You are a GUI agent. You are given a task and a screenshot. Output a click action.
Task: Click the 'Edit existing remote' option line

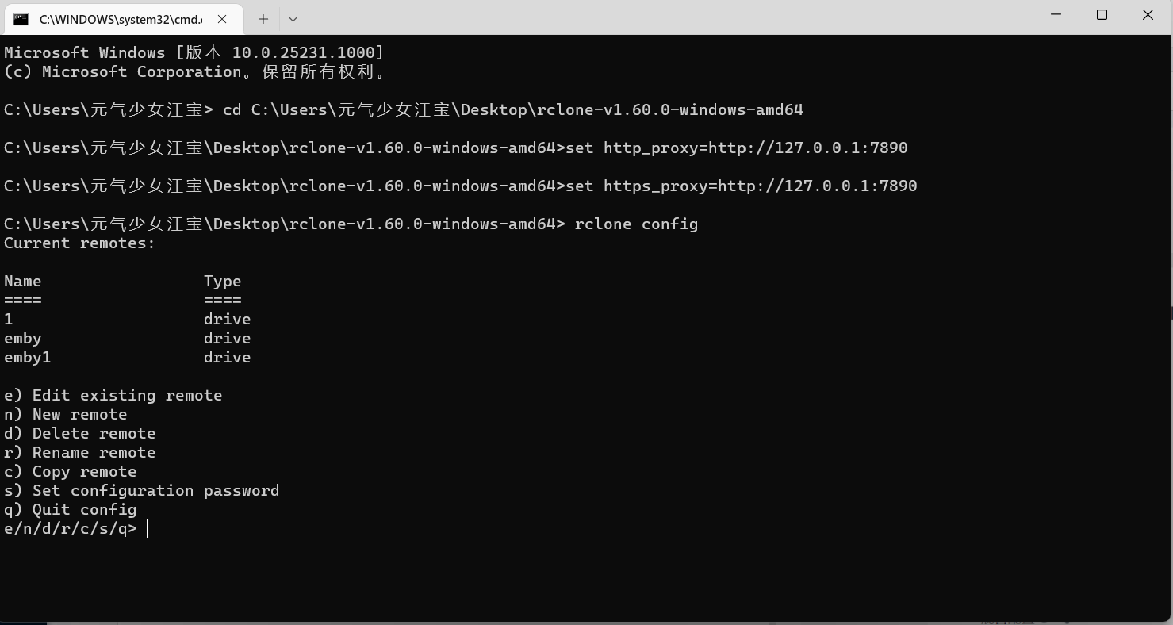113,395
